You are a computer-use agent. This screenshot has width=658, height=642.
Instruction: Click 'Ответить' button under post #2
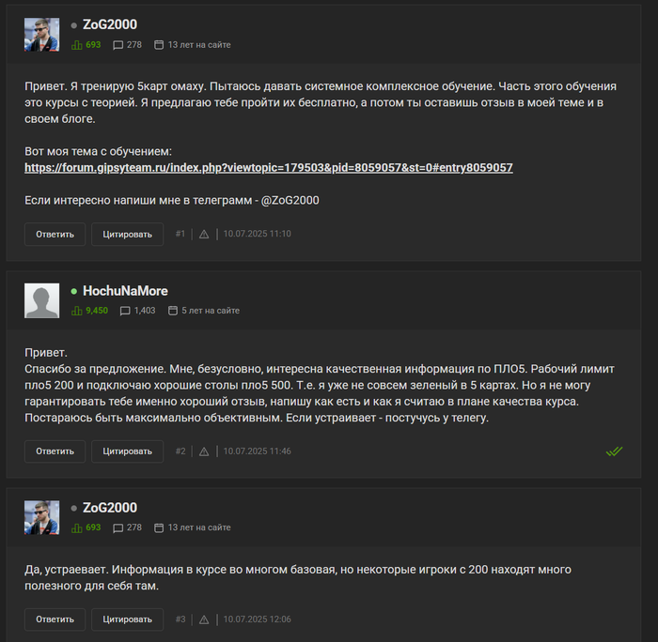[x=55, y=451]
